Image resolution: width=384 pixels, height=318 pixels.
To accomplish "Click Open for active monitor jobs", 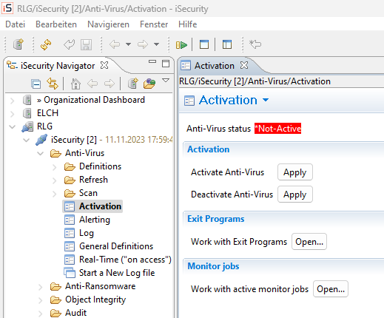I will 331,289.
